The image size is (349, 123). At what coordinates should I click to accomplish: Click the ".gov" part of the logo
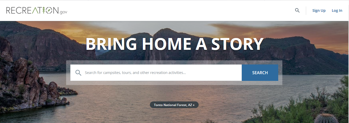[x=63, y=12]
